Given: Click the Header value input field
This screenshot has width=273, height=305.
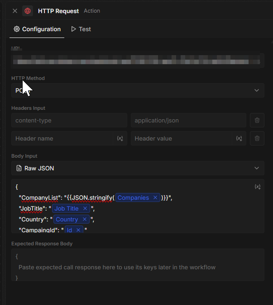Looking at the screenshot, I should click(x=182, y=139).
